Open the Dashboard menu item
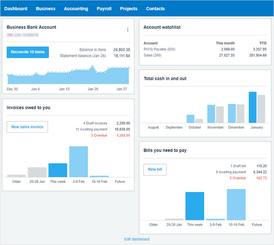This screenshot has width=274, height=245. pos(16,9)
